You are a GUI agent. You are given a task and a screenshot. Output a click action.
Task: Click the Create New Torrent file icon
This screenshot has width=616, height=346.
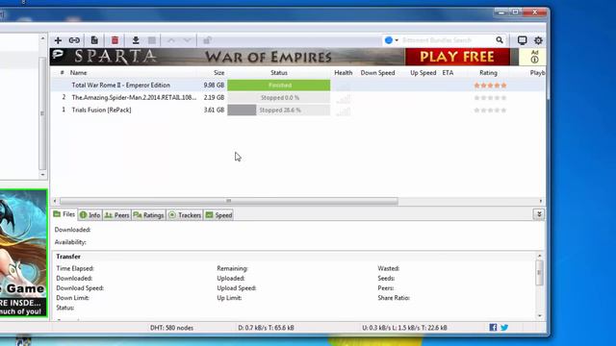94,40
